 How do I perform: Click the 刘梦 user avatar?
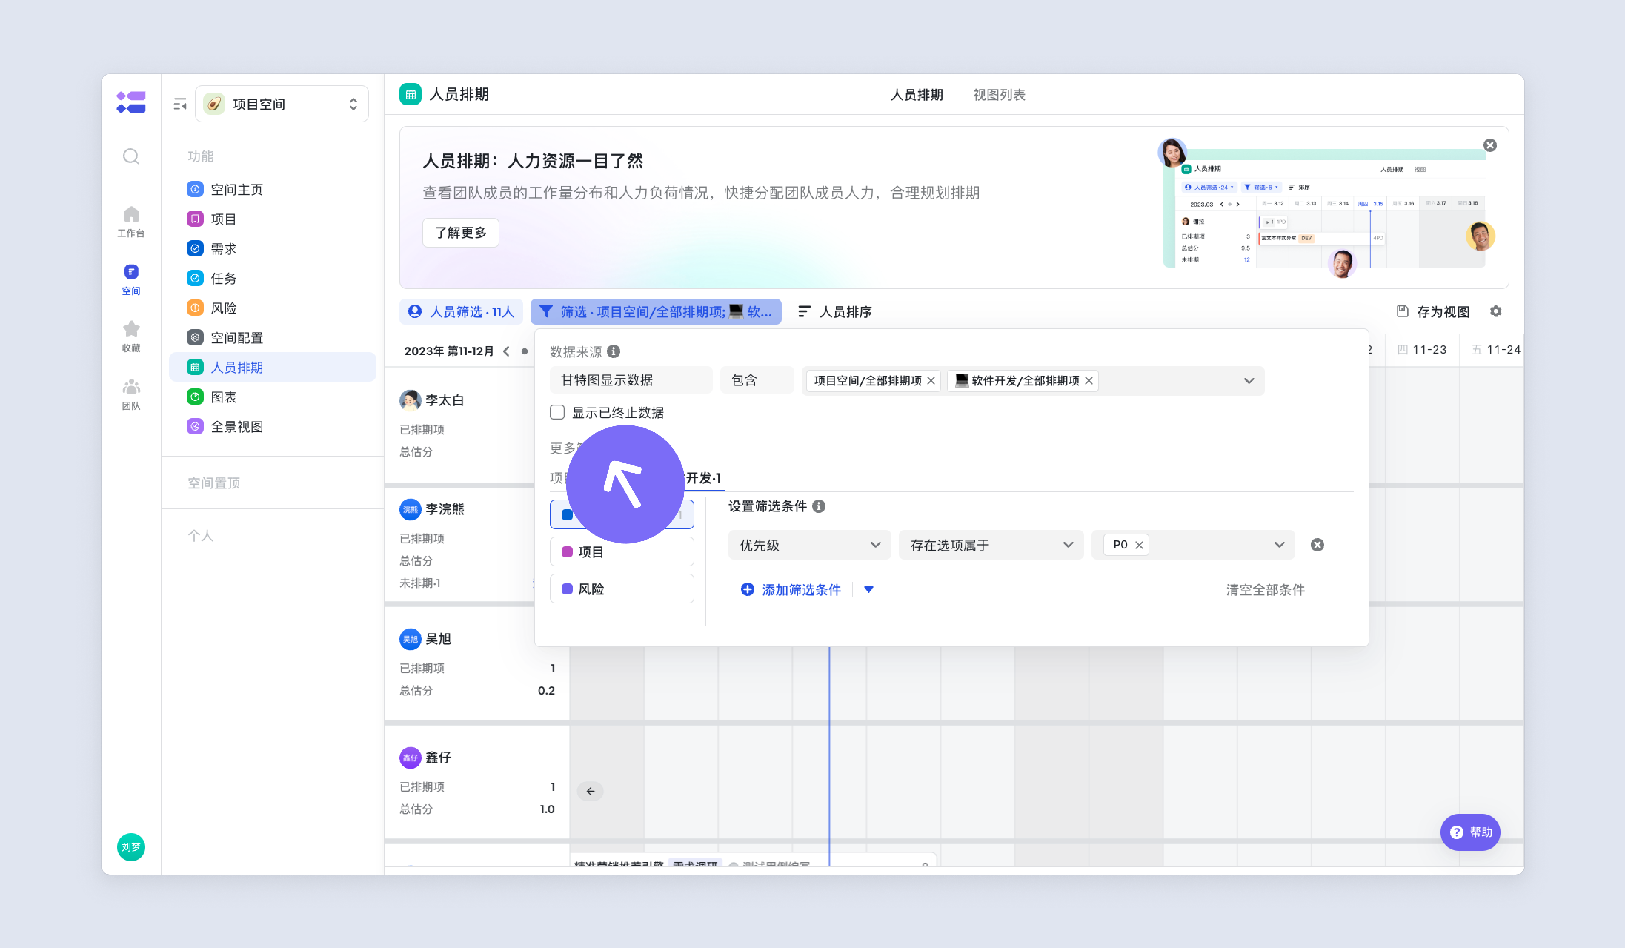pos(131,847)
